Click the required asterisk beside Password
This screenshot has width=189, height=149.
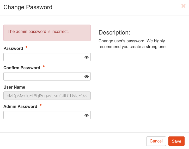click(x=27, y=48)
